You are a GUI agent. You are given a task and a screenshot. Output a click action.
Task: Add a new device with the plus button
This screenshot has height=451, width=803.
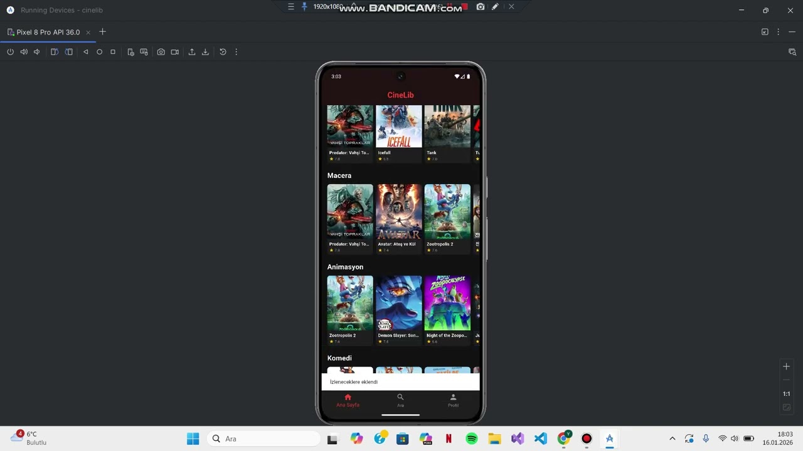(102, 32)
